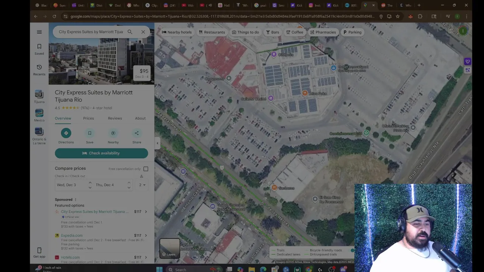
Task: Open the Google Maps hamburger menu
Action: tap(39, 32)
